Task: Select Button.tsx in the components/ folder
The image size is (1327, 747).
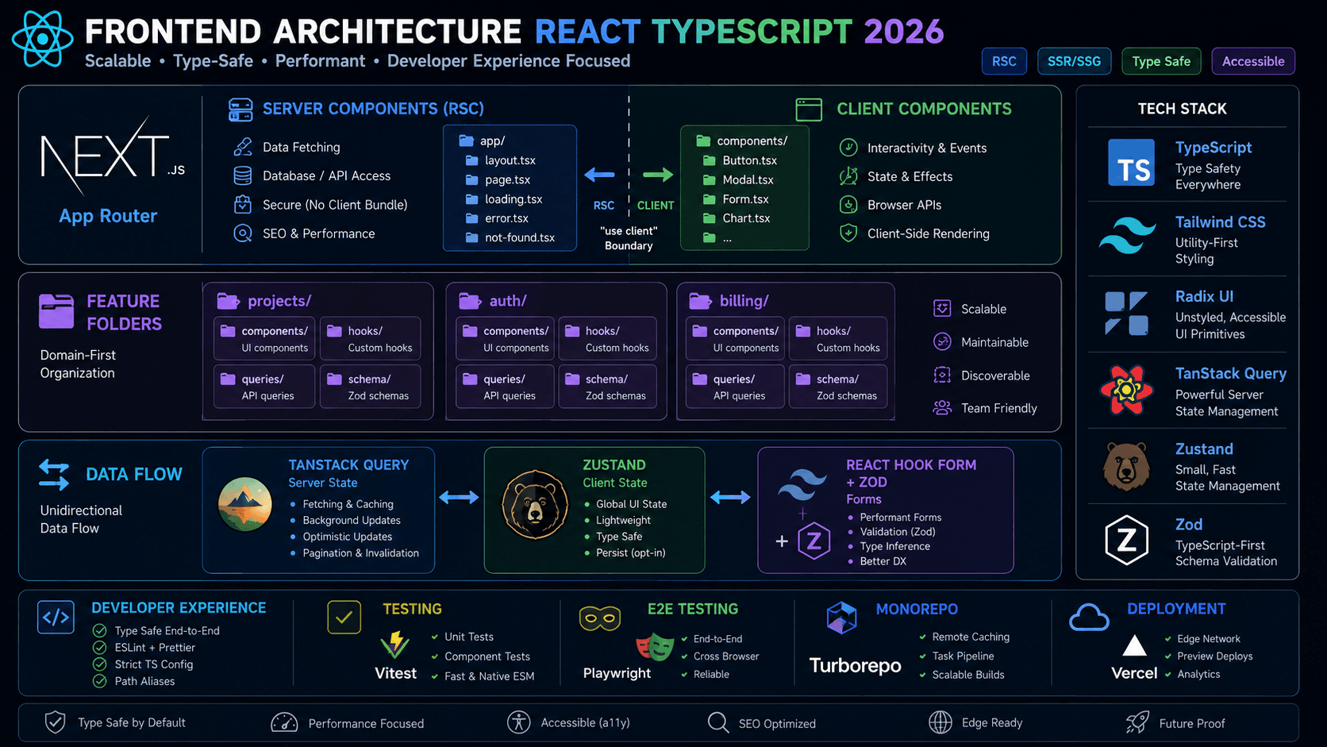Action: tap(740, 160)
